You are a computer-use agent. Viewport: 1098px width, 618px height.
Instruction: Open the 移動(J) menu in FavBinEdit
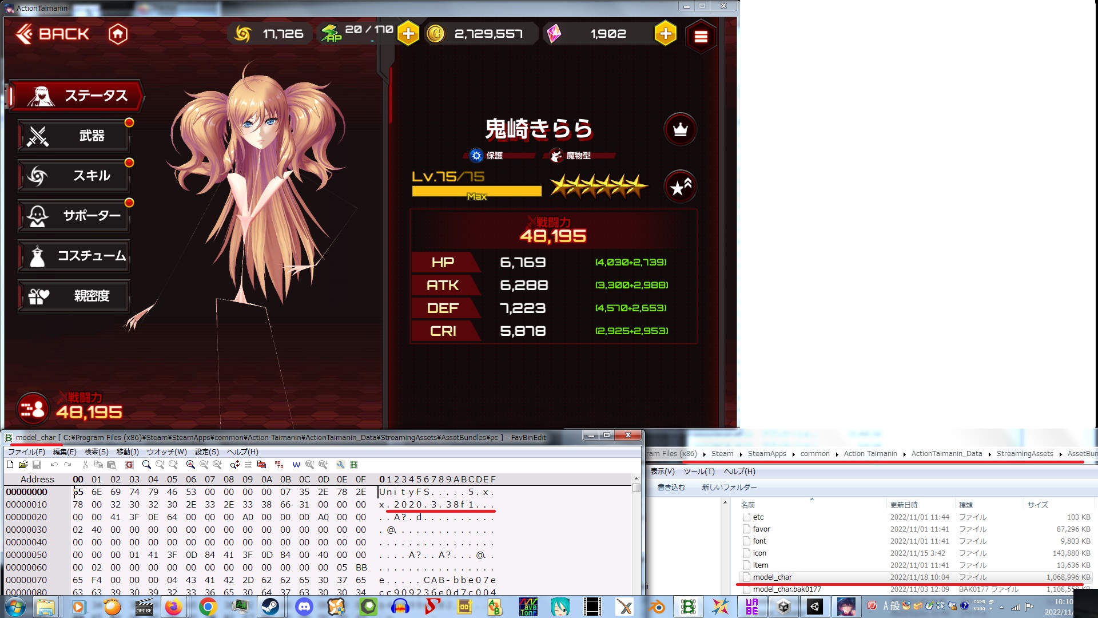coord(128,452)
